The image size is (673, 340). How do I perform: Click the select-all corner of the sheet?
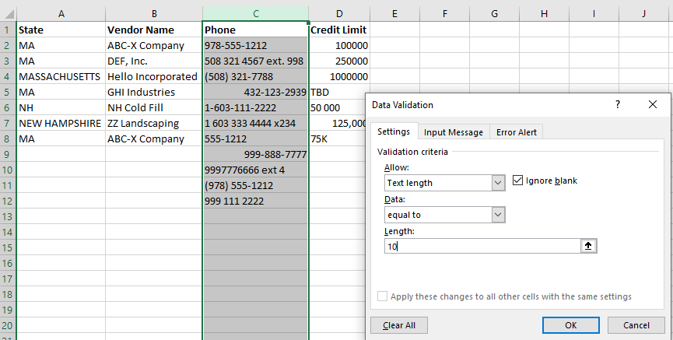click(8, 14)
